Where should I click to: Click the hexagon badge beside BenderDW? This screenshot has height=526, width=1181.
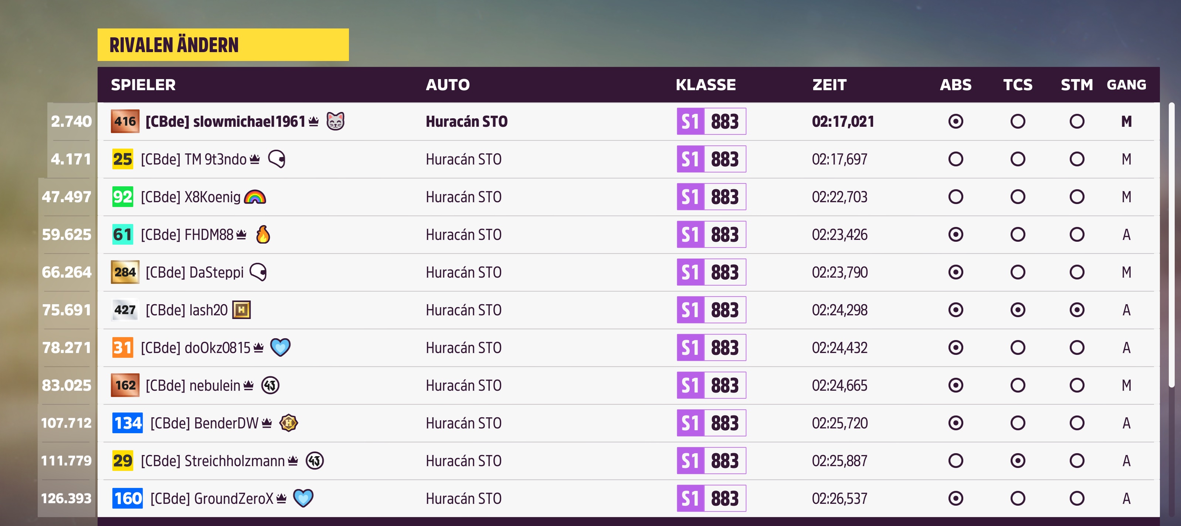[x=288, y=423]
